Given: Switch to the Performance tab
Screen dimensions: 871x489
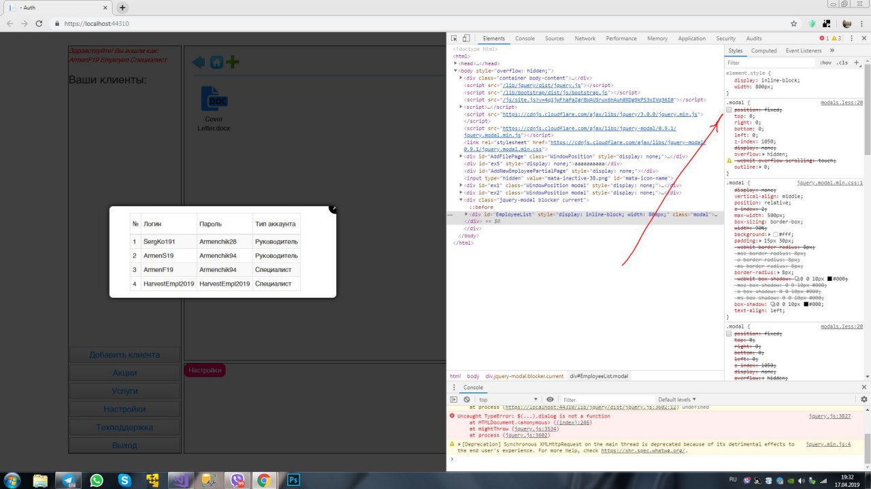Looking at the screenshot, I should [621, 39].
